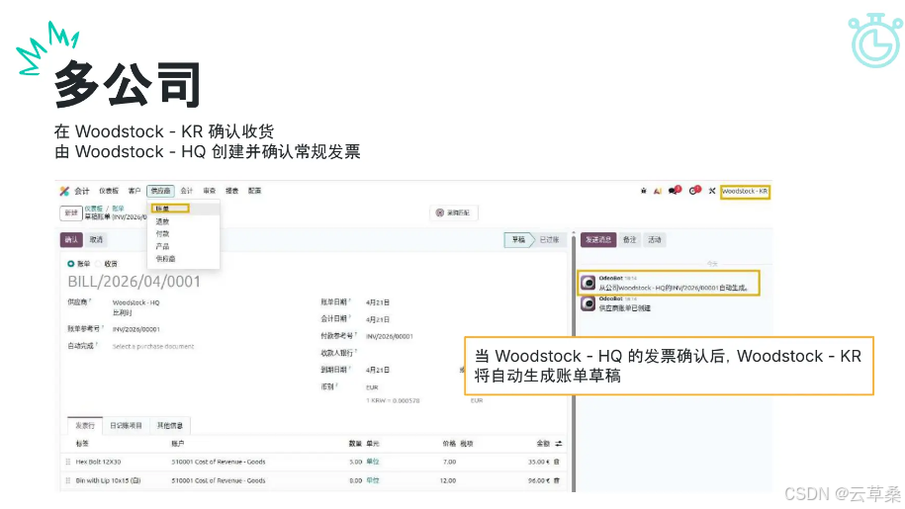Choose 付款 in the 供应商 dropdown list
The image size is (905, 509).
[162, 234]
